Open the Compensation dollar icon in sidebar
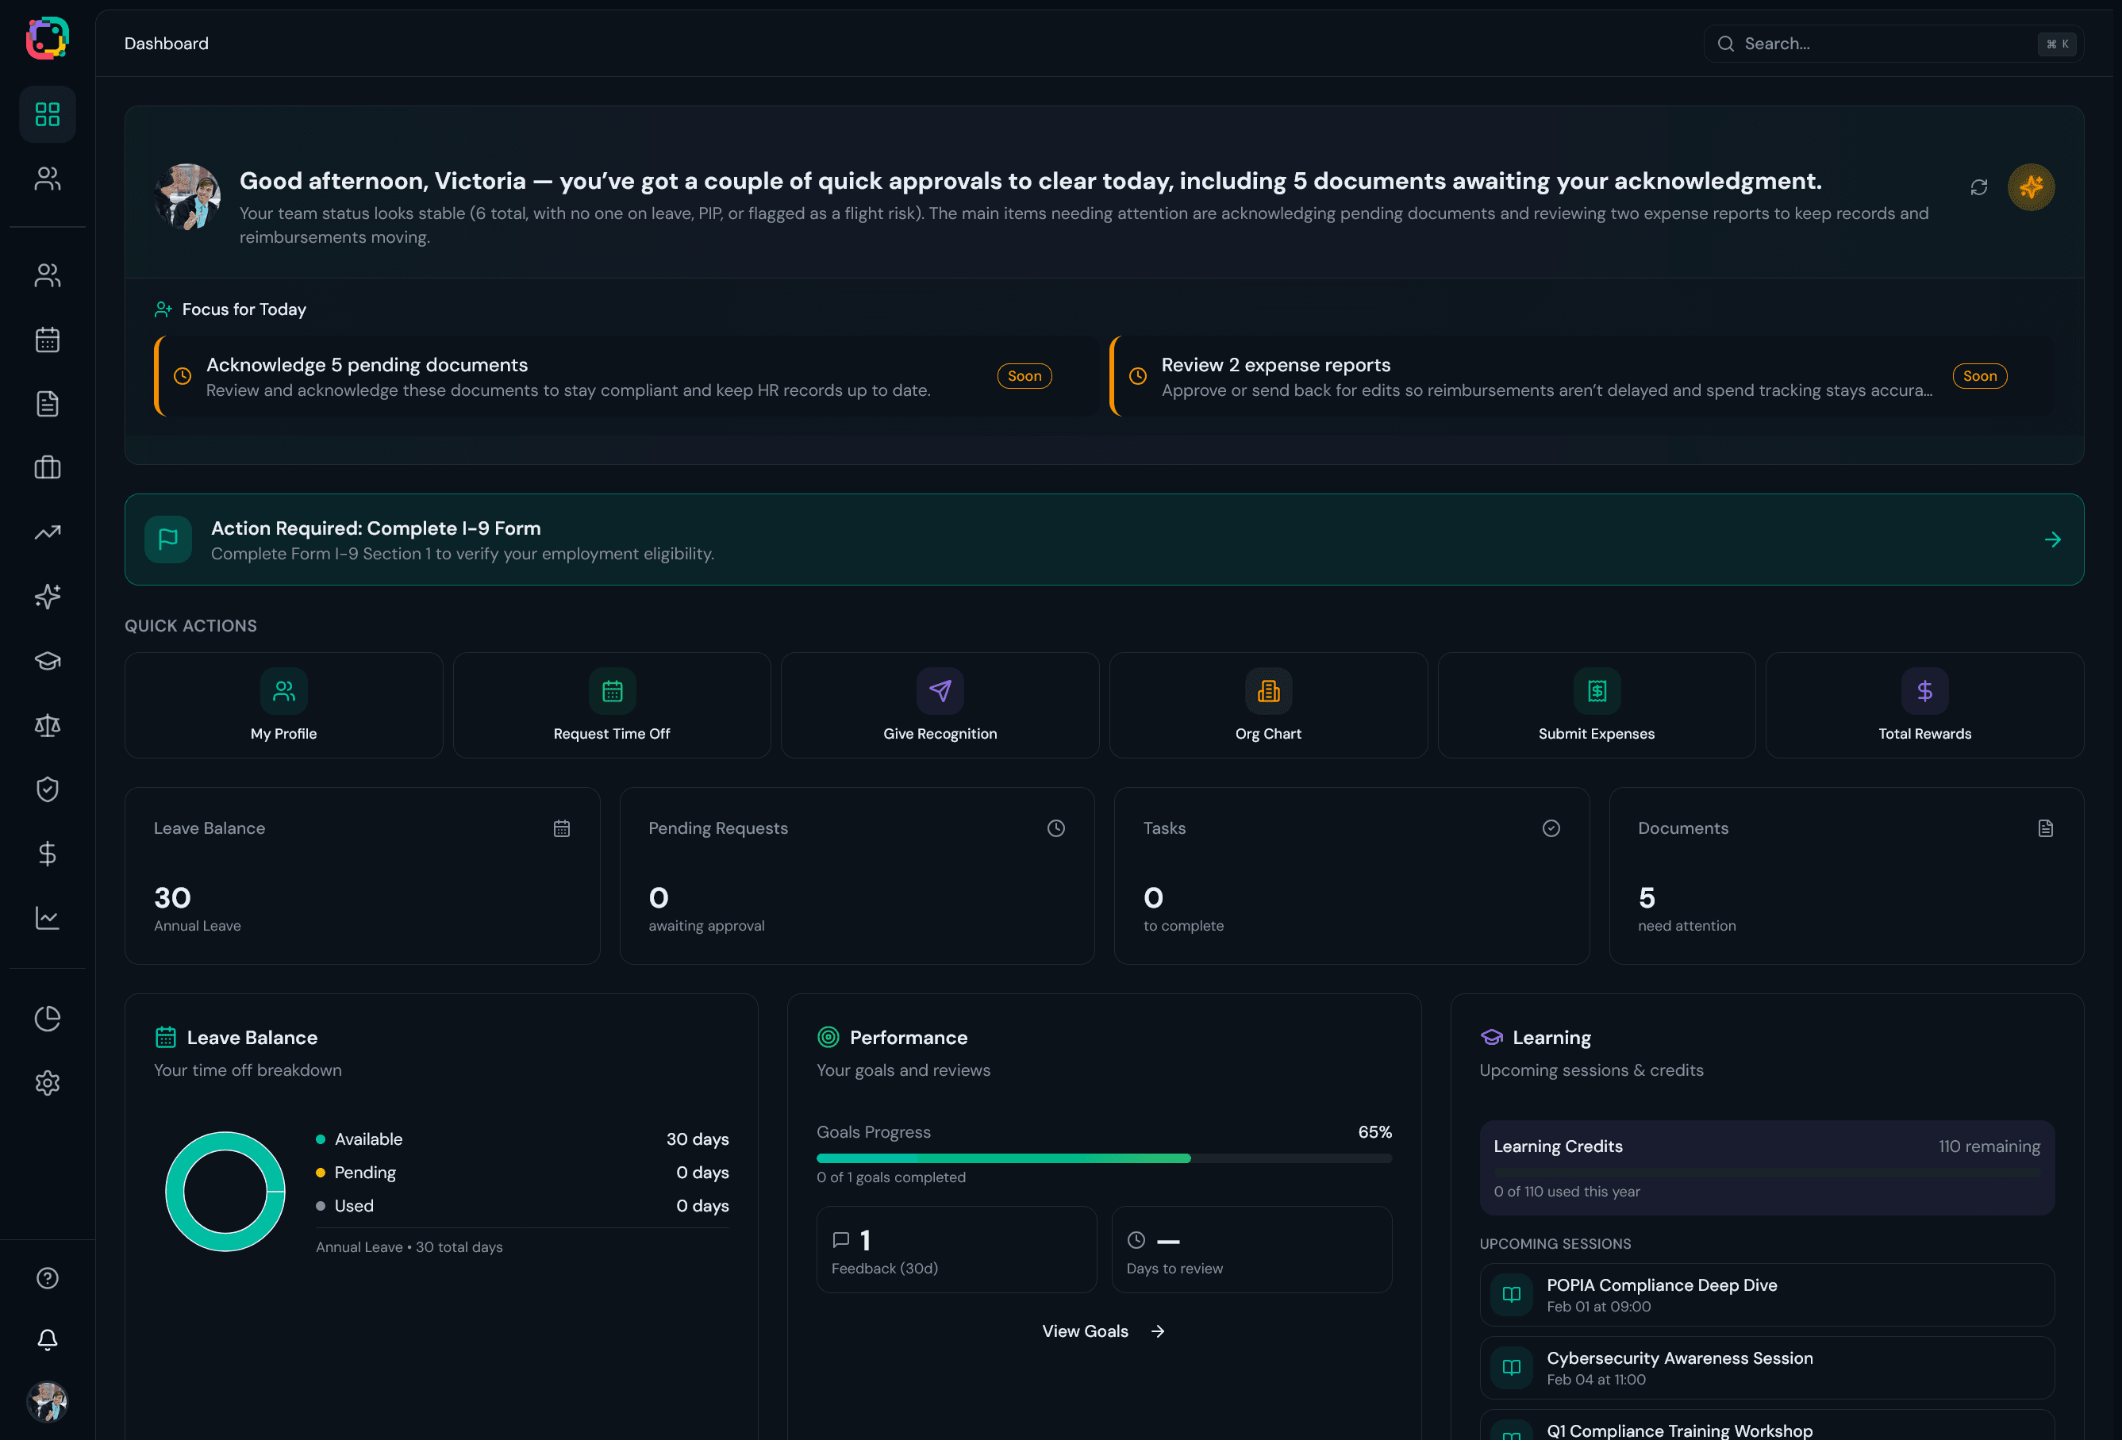Viewport: 2122px width, 1440px height. point(47,854)
